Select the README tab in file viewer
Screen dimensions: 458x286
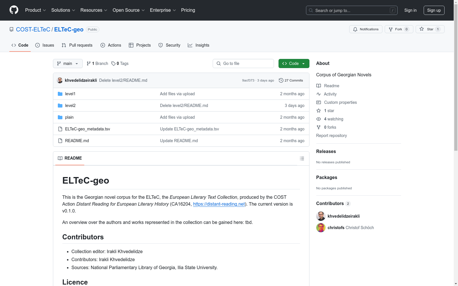pyautogui.click(x=70, y=158)
